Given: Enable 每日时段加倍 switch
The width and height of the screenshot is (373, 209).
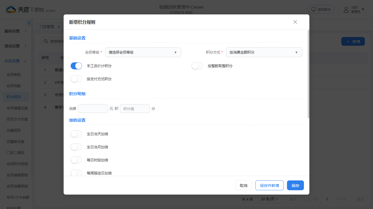Looking at the screenshot, I should [76, 160].
